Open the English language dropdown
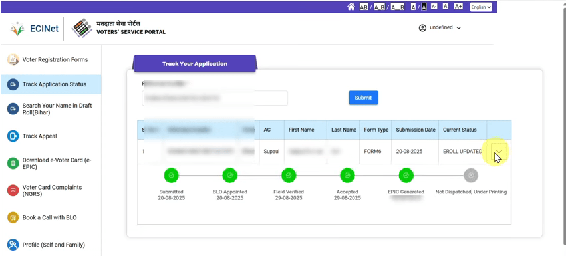Viewport: 566px width, 256px height. pyautogui.click(x=481, y=7)
